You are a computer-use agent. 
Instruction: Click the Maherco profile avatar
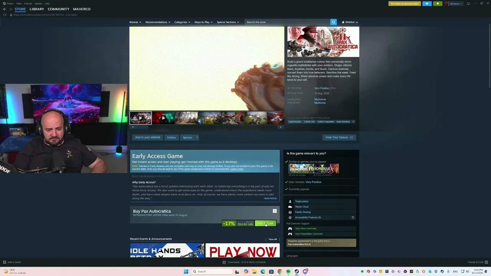click(x=447, y=3)
